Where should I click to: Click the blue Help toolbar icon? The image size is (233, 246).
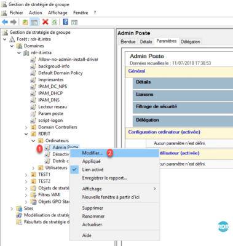click(66, 22)
